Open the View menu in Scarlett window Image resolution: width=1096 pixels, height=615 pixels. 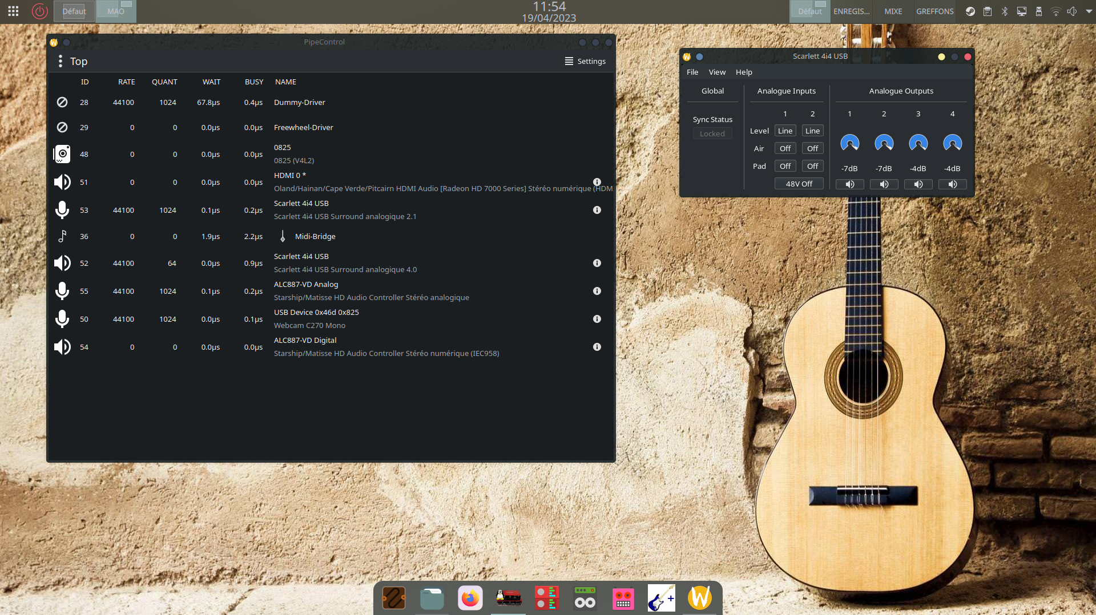[717, 72]
